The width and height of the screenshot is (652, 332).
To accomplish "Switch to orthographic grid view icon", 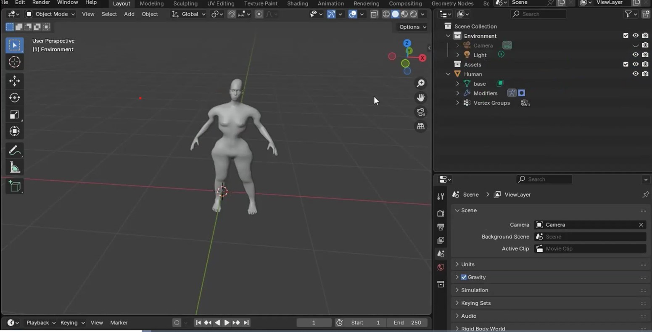I will 420,126.
